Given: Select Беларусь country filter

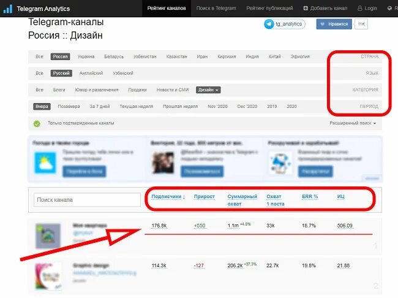Looking at the screenshot, I should pos(114,56).
